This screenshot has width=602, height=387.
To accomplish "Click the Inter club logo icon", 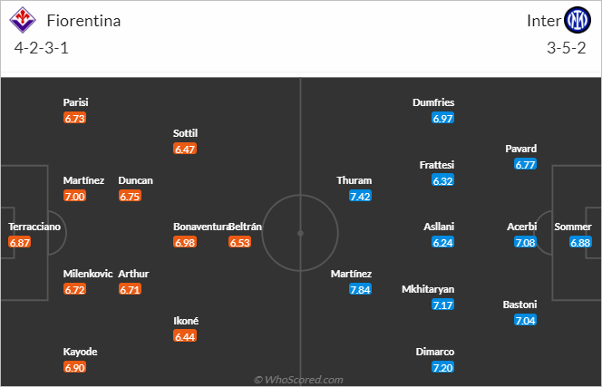I will (x=578, y=20).
